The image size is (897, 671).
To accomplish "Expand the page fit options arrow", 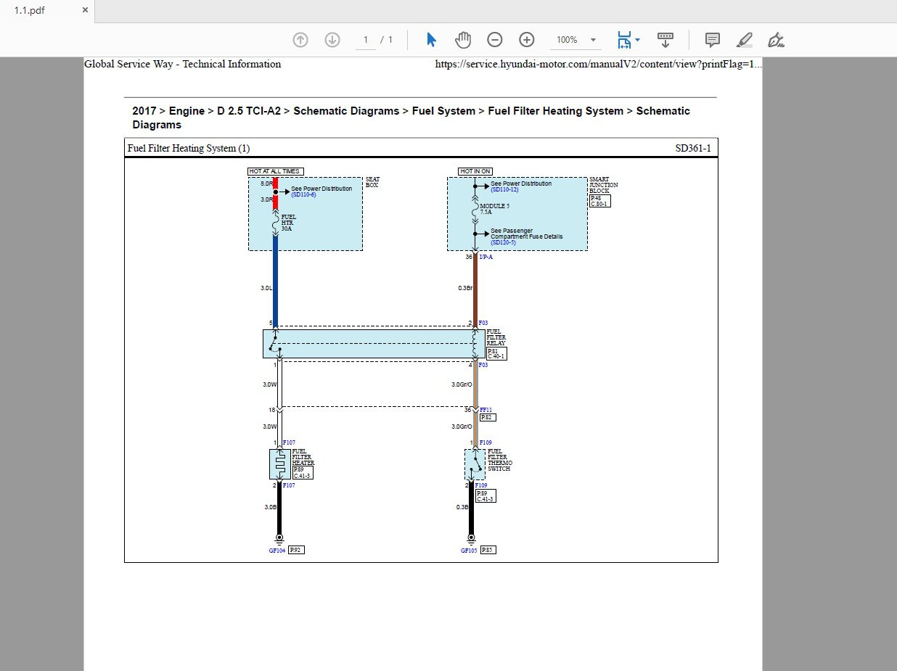I will point(638,40).
